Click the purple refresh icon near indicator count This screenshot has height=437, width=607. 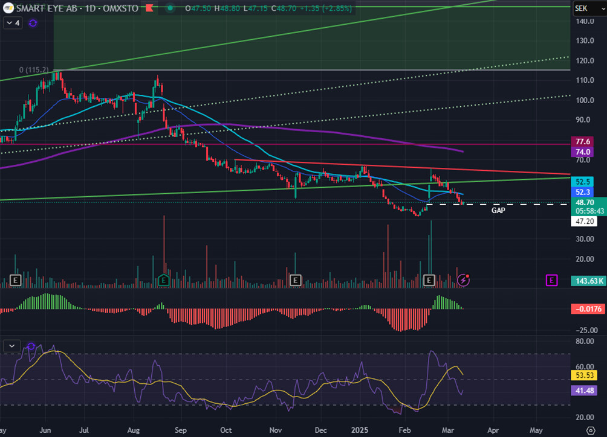tap(33, 23)
